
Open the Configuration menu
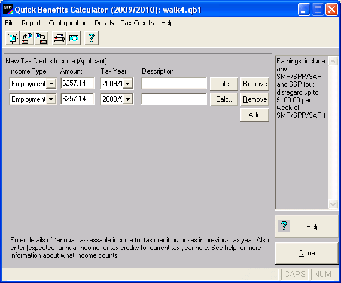pyautogui.click(x=68, y=23)
